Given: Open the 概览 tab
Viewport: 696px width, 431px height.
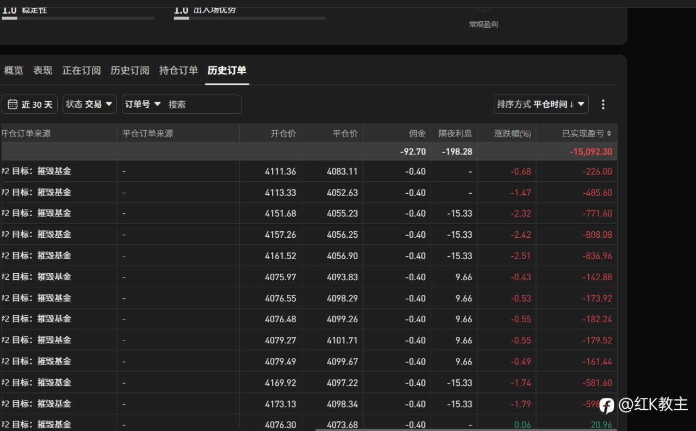Looking at the screenshot, I should tap(14, 70).
